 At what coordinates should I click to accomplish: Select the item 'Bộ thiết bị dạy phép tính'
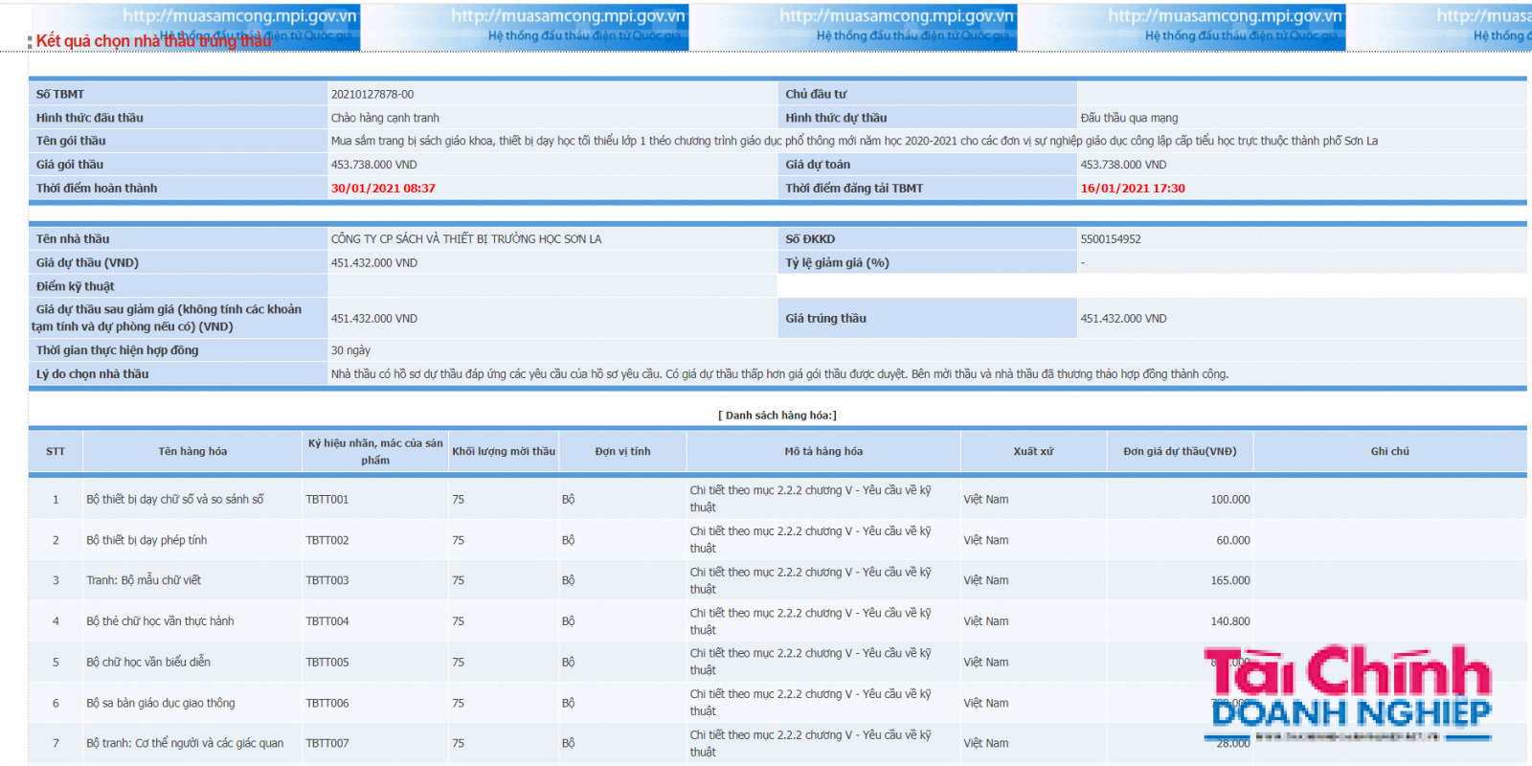146,540
